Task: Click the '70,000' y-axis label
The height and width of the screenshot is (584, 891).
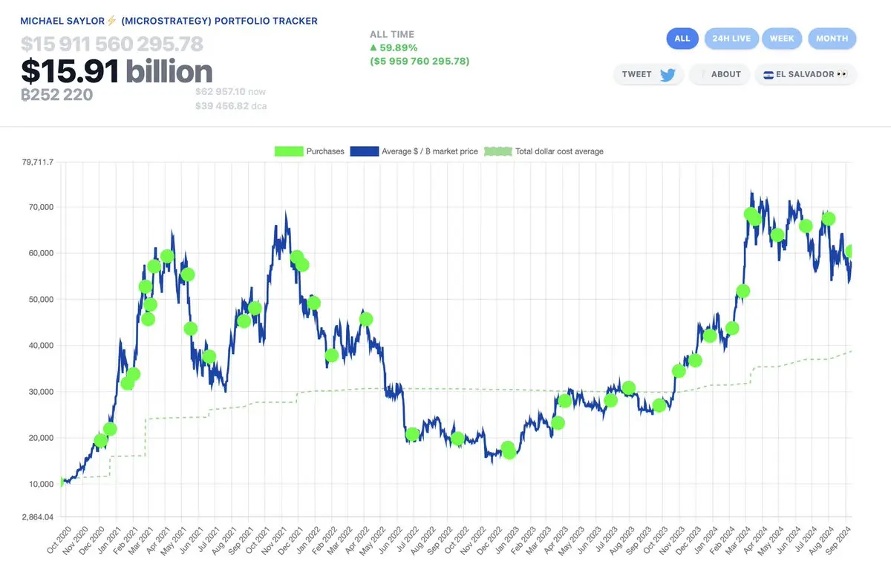Action: pyautogui.click(x=40, y=207)
